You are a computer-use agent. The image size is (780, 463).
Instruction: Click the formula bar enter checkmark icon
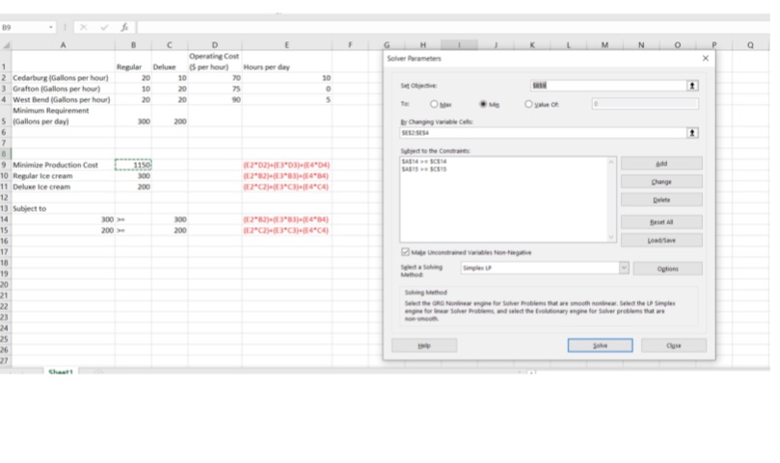(104, 27)
